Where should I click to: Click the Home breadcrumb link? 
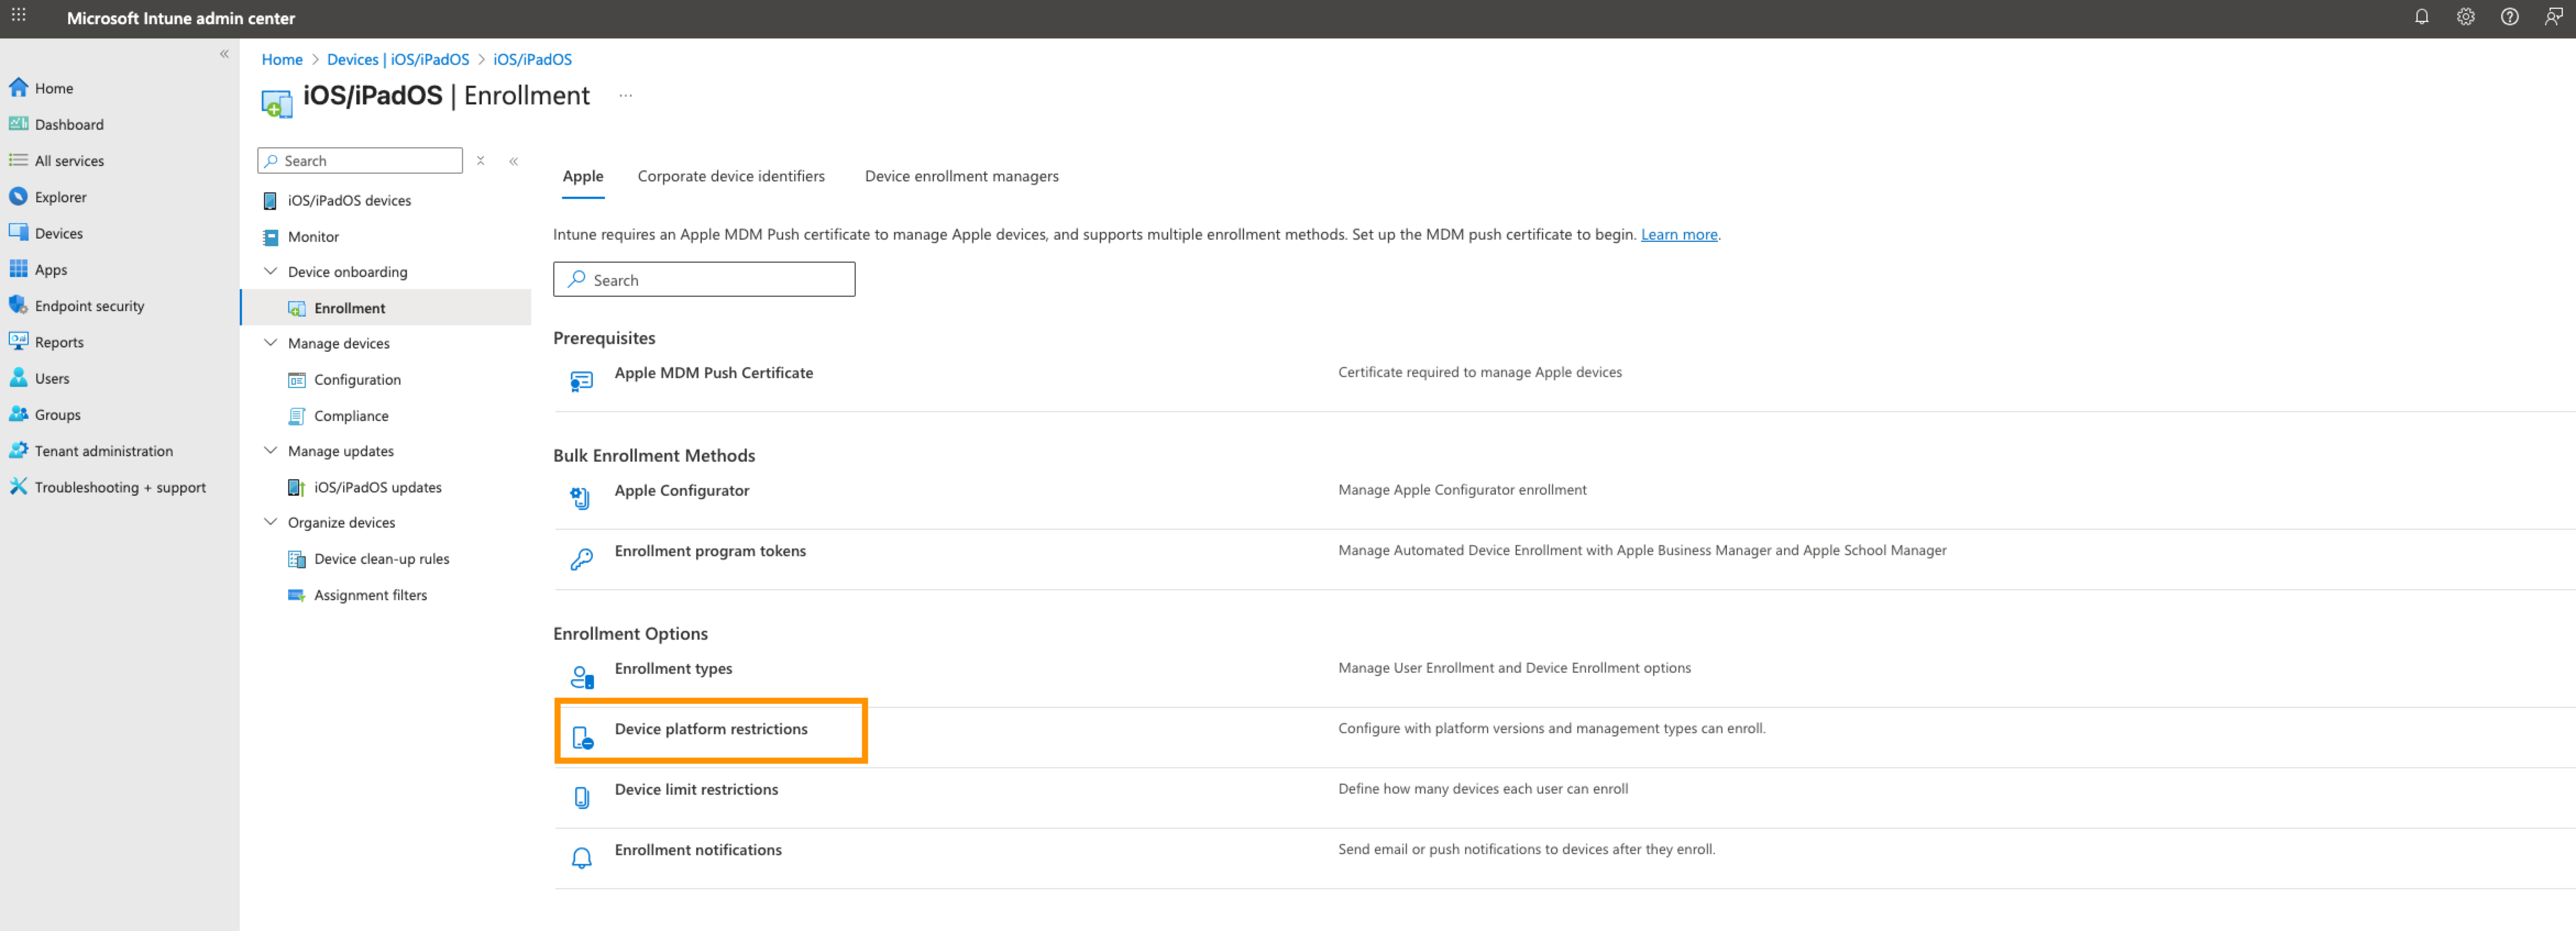[282, 59]
